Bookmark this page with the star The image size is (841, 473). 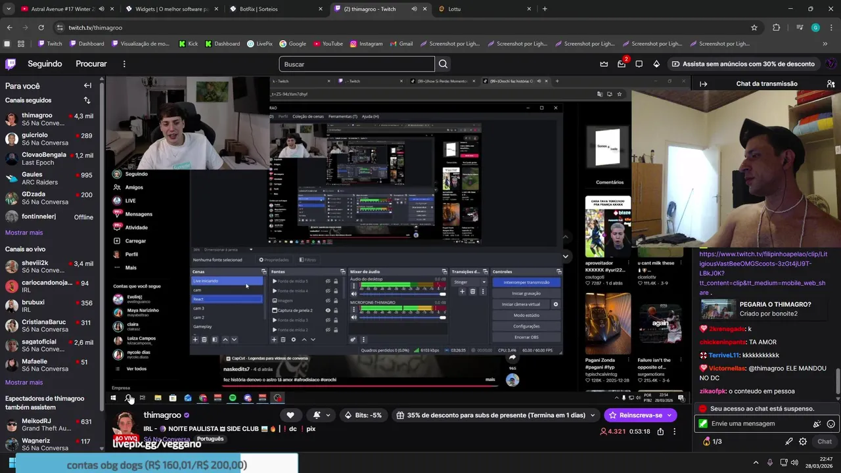coord(754,28)
